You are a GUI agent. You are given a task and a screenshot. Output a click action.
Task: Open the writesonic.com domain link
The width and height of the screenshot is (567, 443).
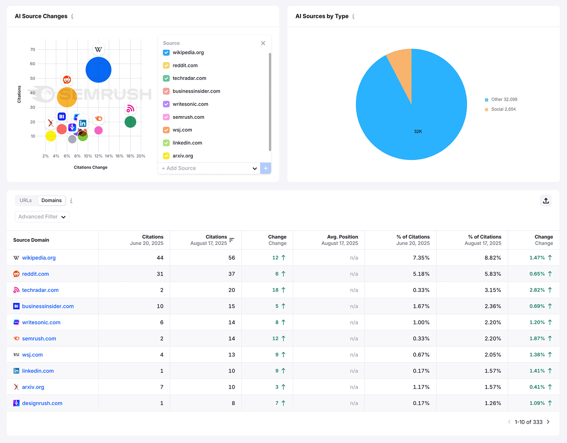pyautogui.click(x=41, y=322)
